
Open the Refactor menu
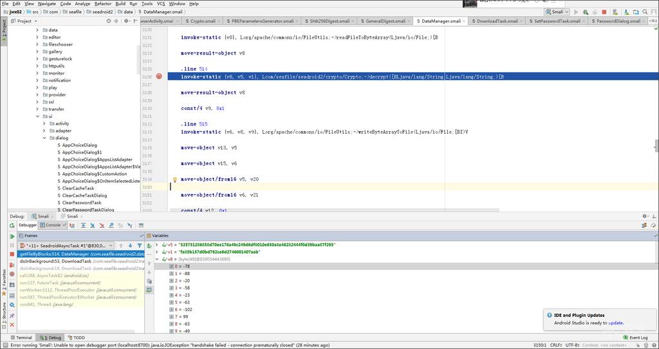coord(103,3)
